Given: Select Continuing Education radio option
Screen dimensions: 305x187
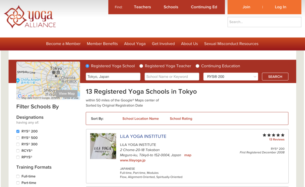Looking at the screenshot, I should pyautogui.click(x=197, y=66).
